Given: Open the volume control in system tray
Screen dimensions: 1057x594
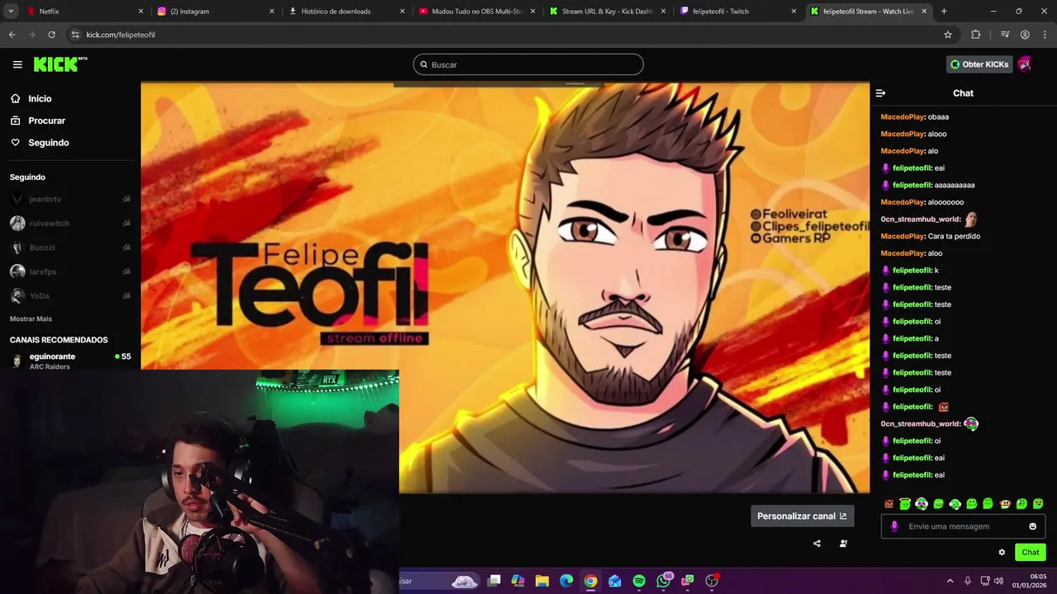Looking at the screenshot, I should [998, 581].
